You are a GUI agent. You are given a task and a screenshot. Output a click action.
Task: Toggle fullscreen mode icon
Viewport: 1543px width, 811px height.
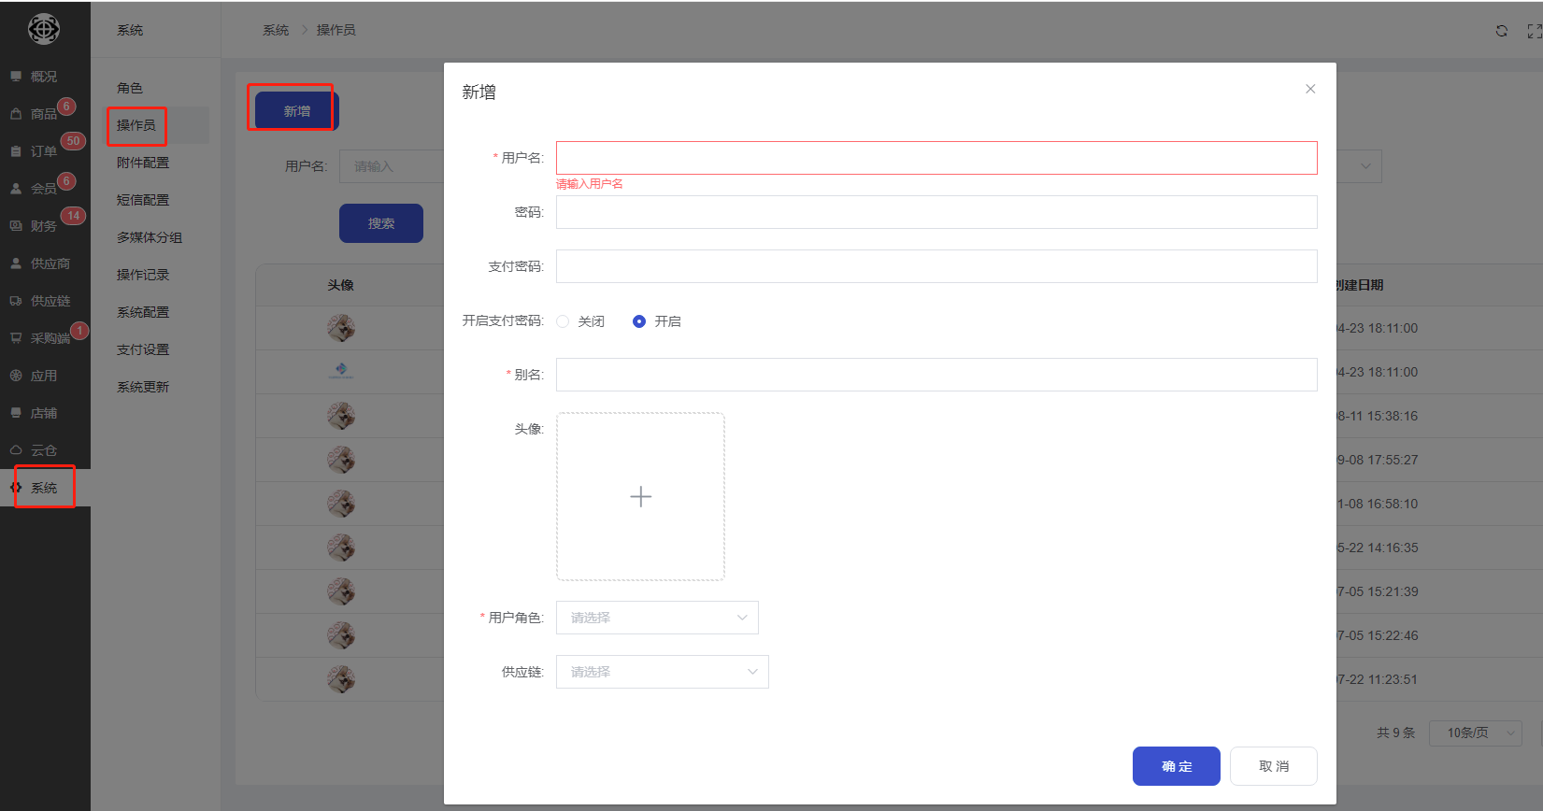(1534, 31)
